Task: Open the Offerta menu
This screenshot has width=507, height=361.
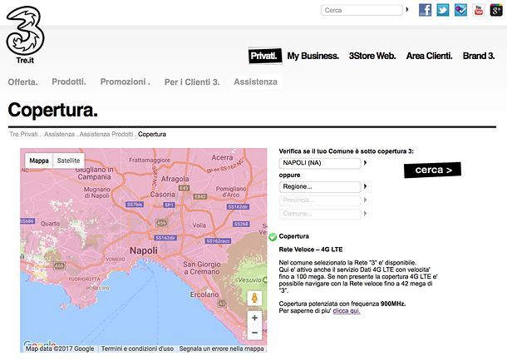Action: click(x=22, y=82)
